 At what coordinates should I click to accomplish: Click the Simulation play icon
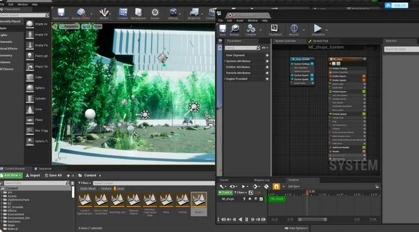tap(317, 28)
